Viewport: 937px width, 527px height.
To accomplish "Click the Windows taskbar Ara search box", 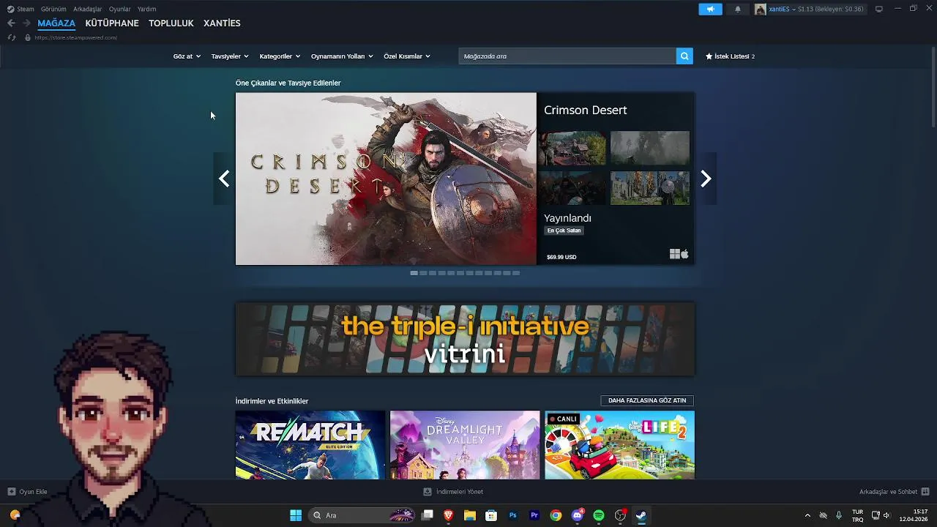I will point(363,515).
